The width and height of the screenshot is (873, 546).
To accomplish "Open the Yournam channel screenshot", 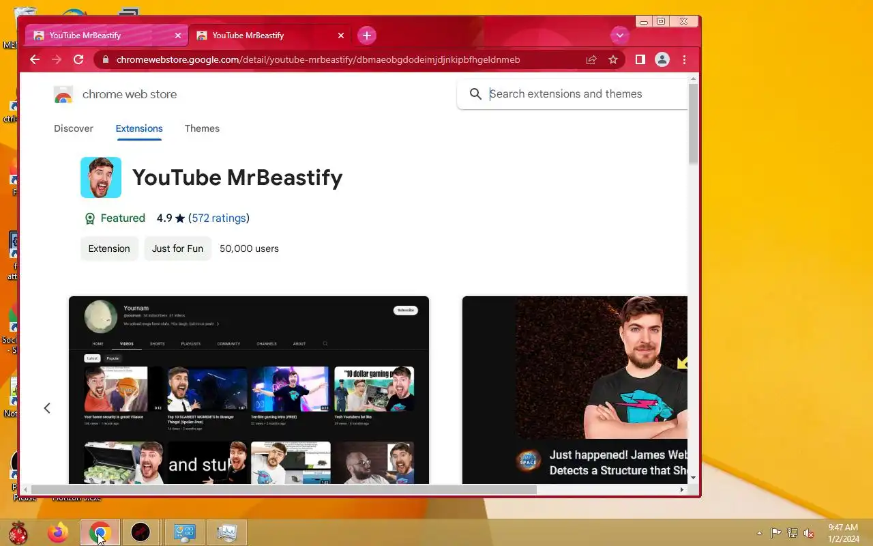I will pyautogui.click(x=249, y=390).
